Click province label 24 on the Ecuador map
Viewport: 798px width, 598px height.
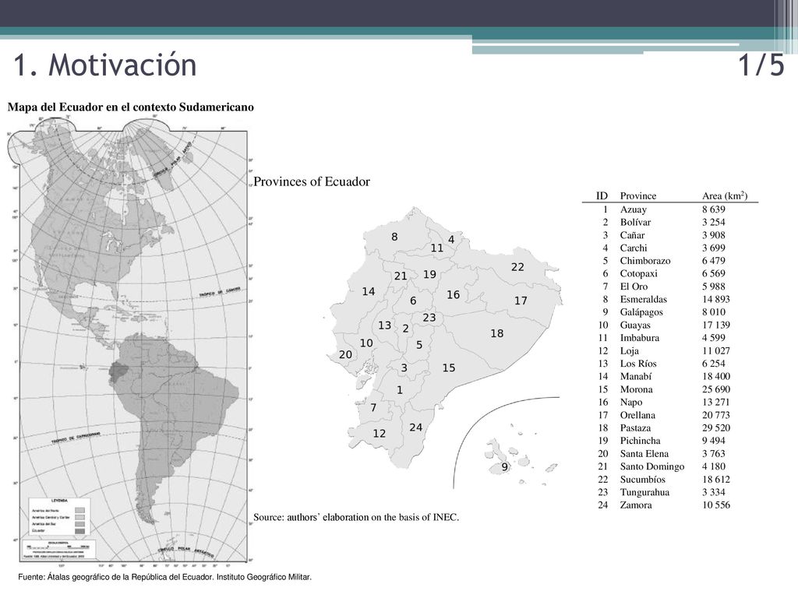(x=416, y=427)
